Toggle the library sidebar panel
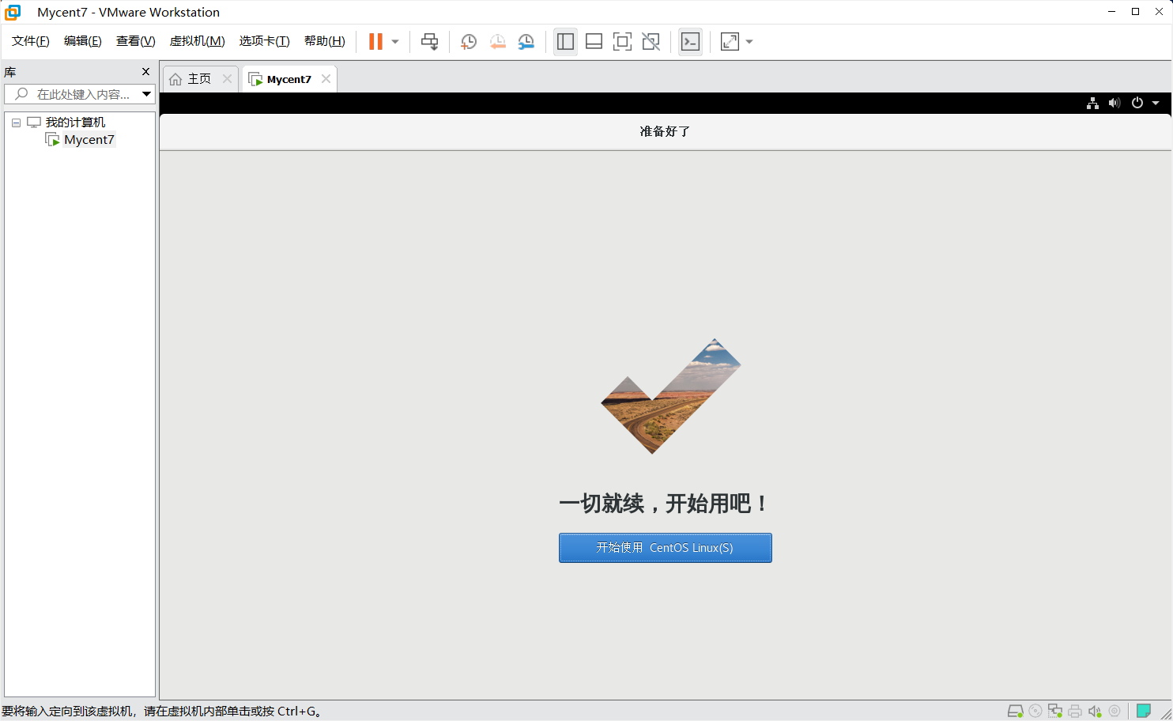This screenshot has height=721, width=1173. click(565, 41)
